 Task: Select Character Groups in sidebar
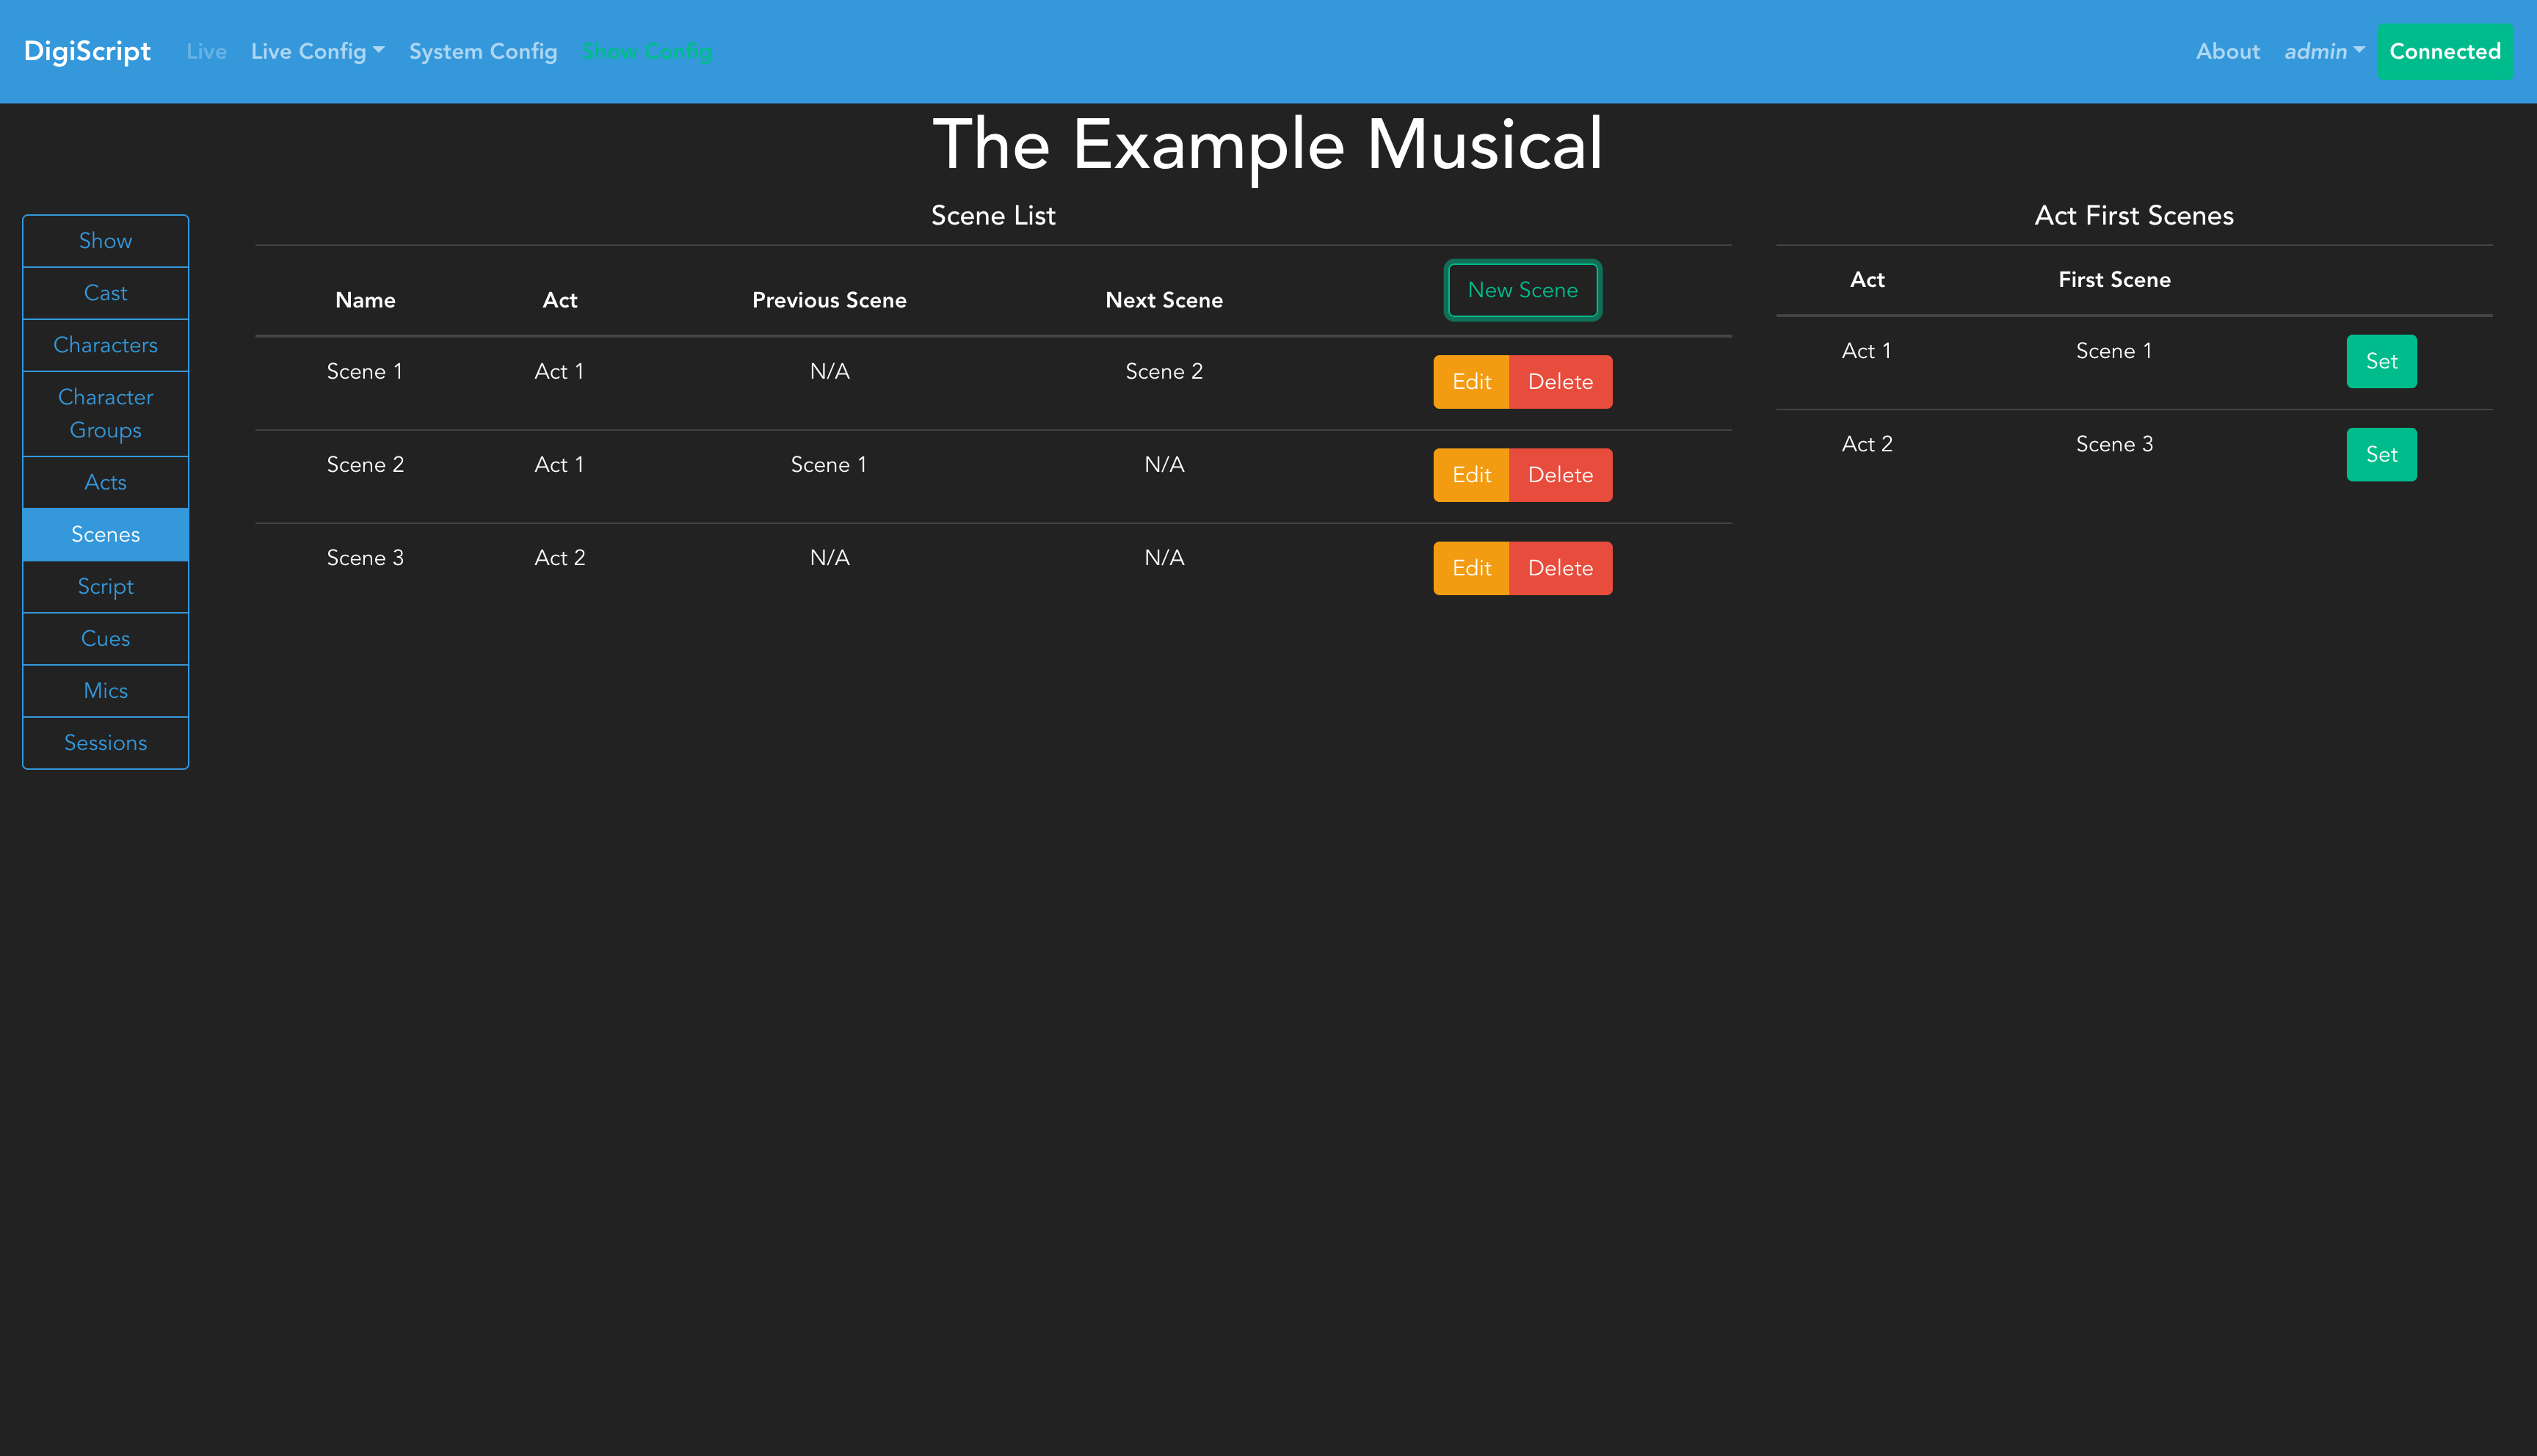pos(105,413)
